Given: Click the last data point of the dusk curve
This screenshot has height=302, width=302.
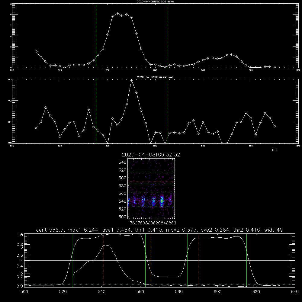Looking at the screenshot, I should 275,126.
